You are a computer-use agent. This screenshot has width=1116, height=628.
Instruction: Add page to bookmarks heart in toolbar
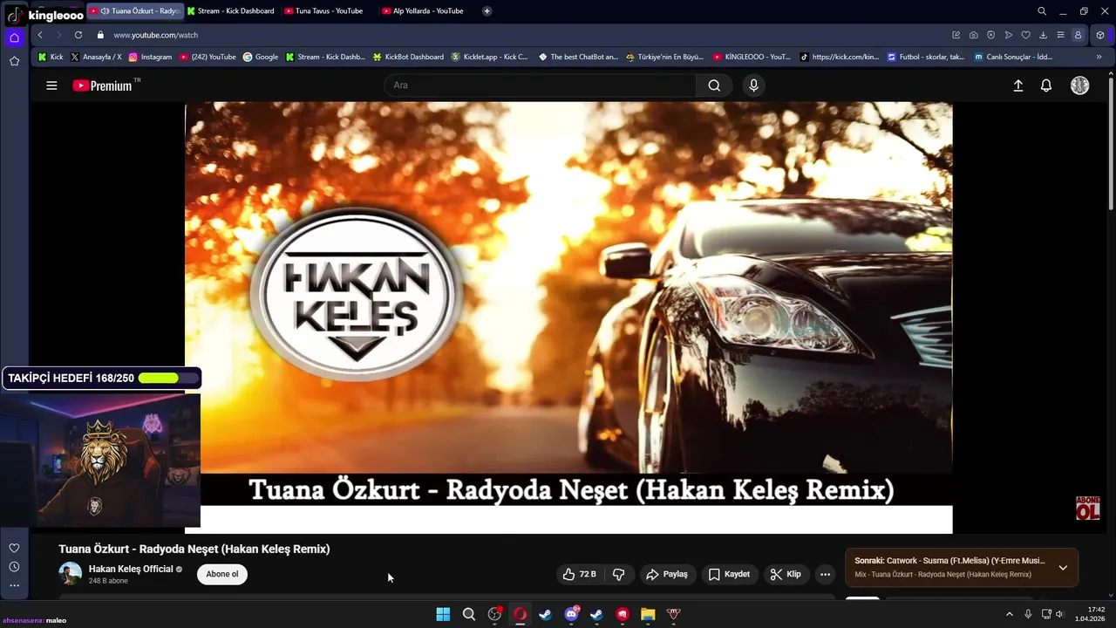point(1025,35)
